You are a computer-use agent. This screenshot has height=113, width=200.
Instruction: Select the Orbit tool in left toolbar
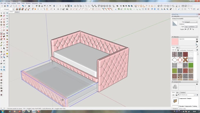pyautogui.click(x=1, y=52)
